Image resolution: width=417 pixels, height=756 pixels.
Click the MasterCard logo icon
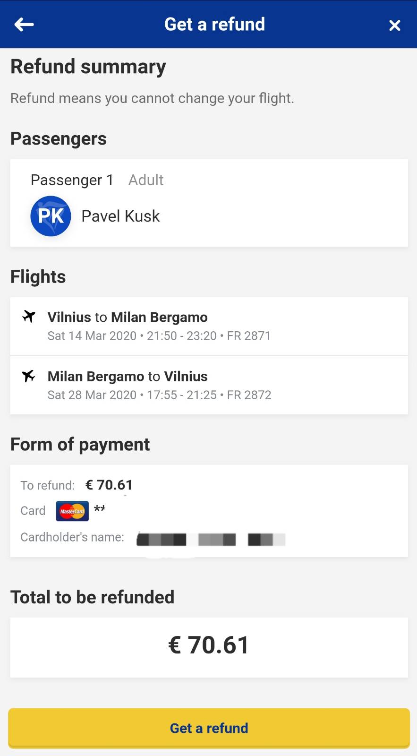pyautogui.click(x=72, y=511)
